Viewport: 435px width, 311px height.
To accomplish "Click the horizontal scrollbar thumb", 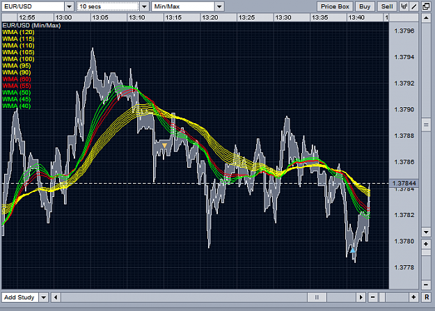I will point(317,297).
